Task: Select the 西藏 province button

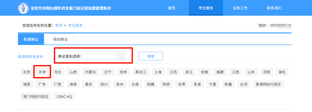Action: pos(151,84)
